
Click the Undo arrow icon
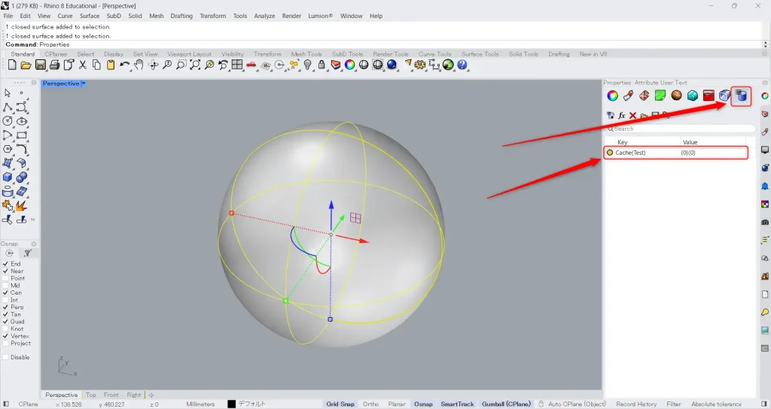coord(124,65)
